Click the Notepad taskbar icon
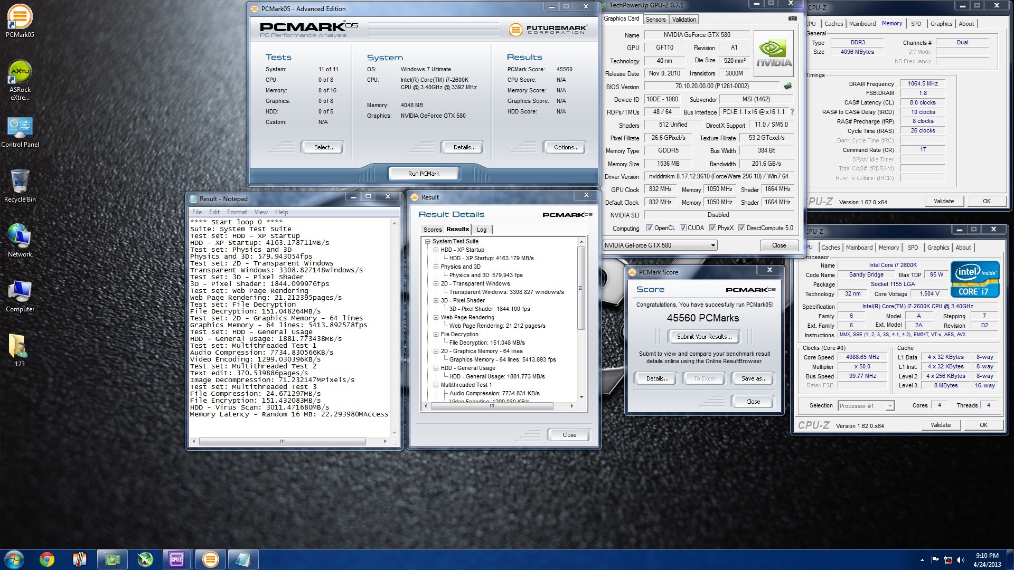This screenshot has height=570, width=1014. click(x=243, y=559)
